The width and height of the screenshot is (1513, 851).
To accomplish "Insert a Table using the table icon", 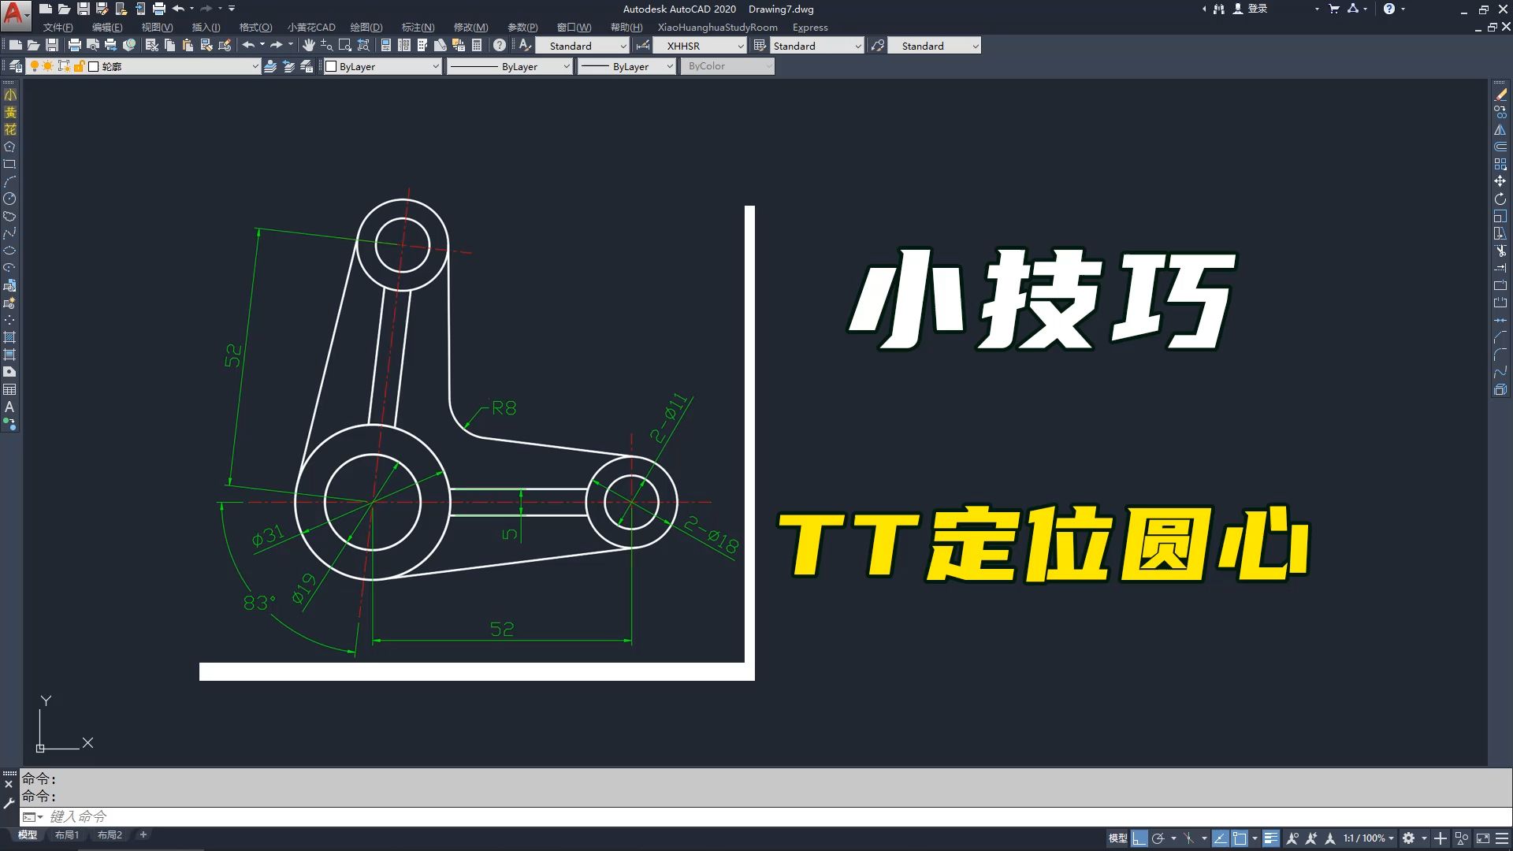I will [x=10, y=387].
